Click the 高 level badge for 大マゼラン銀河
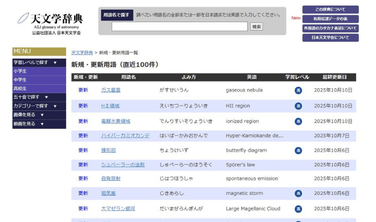 point(298,209)
